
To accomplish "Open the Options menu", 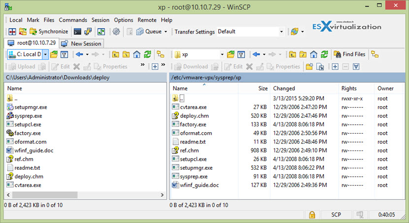I will [123, 20].
